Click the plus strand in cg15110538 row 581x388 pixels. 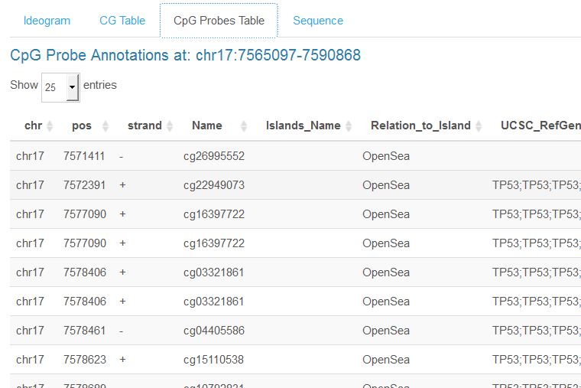tap(122, 360)
